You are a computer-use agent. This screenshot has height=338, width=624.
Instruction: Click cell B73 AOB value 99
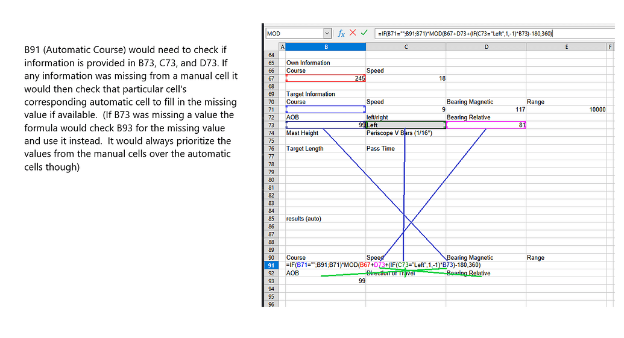[x=326, y=125]
